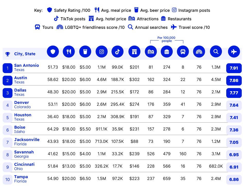The width and height of the screenshot is (244, 189).
Task: Click Austin's 7.86 travel score badge
Action: point(234,80)
